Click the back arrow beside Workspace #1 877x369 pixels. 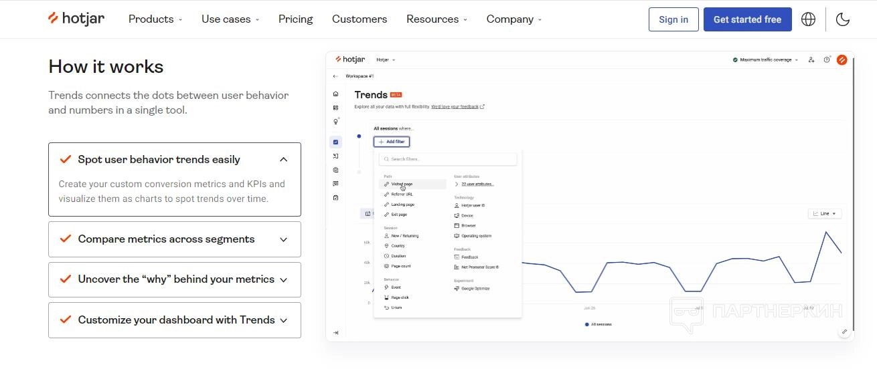point(335,76)
